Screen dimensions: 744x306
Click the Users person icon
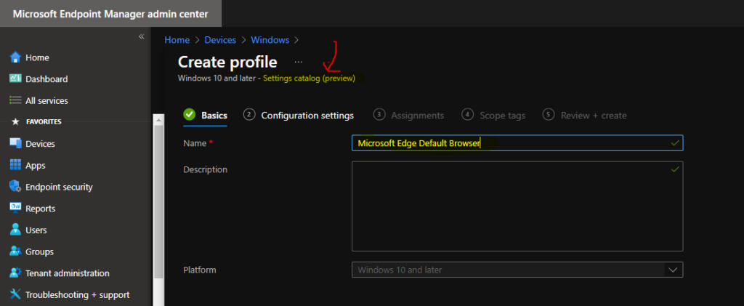[x=16, y=230]
